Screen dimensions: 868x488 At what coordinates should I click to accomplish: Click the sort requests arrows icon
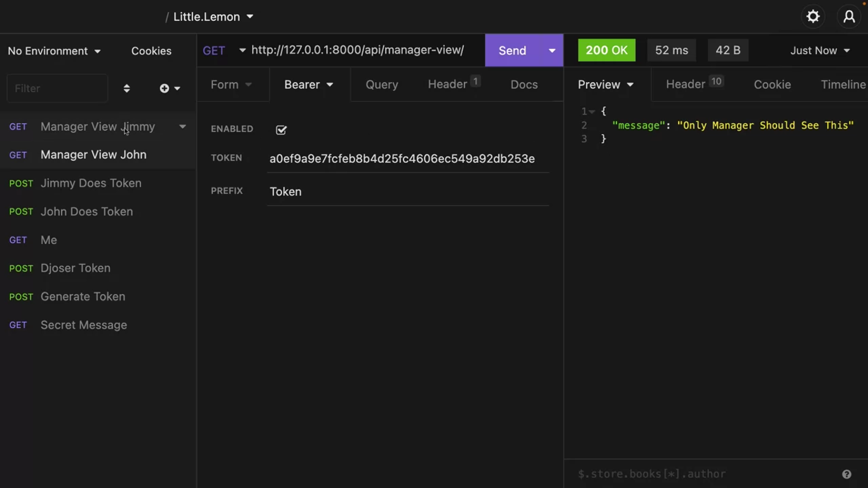tap(126, 88)
